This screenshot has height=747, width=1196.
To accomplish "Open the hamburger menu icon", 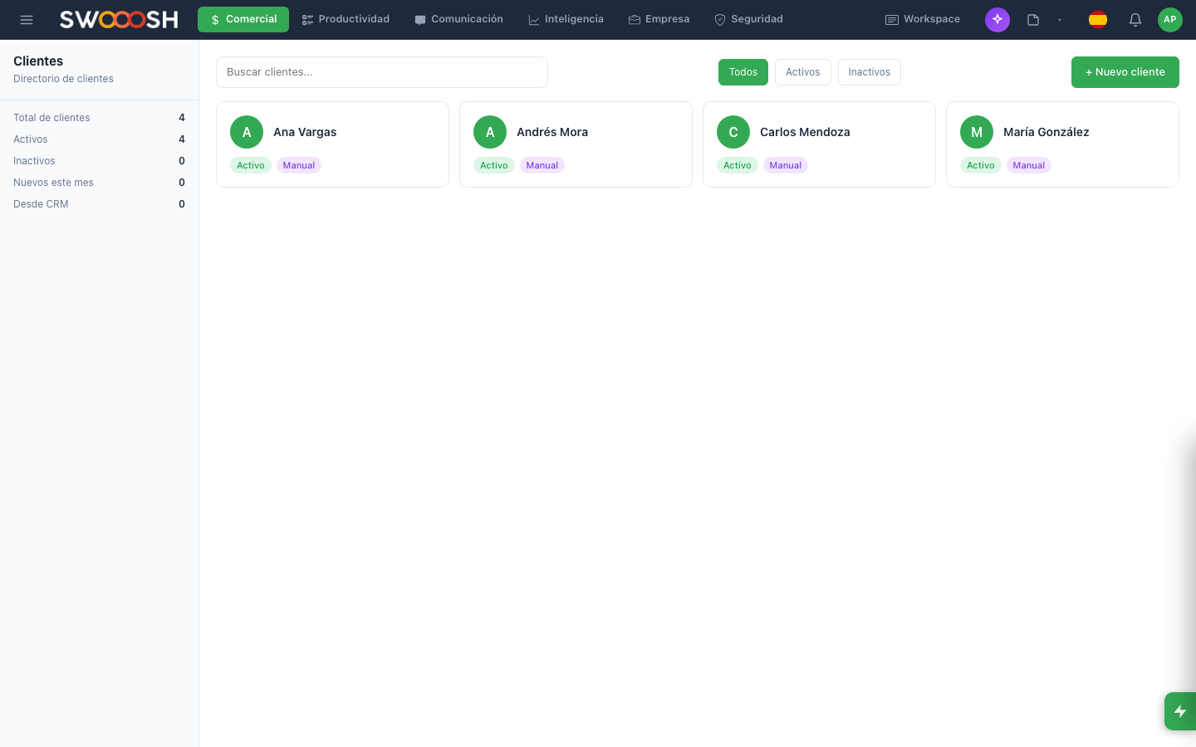I will tap(27, 19).
